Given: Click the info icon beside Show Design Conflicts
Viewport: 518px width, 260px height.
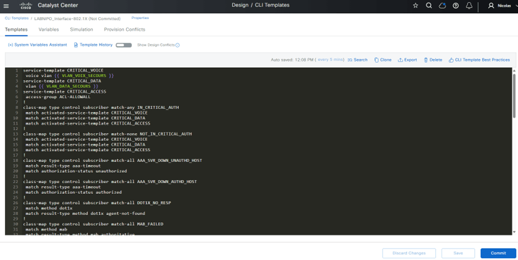Looking at the screenshot, I should (178, 45).
